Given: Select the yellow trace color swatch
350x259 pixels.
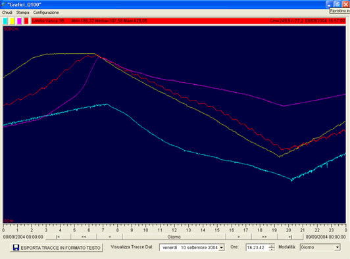Looking at the screenshot, I should pos(12,21).
